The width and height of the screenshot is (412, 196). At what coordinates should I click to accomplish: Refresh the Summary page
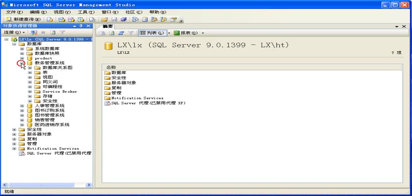pos(112,33)
